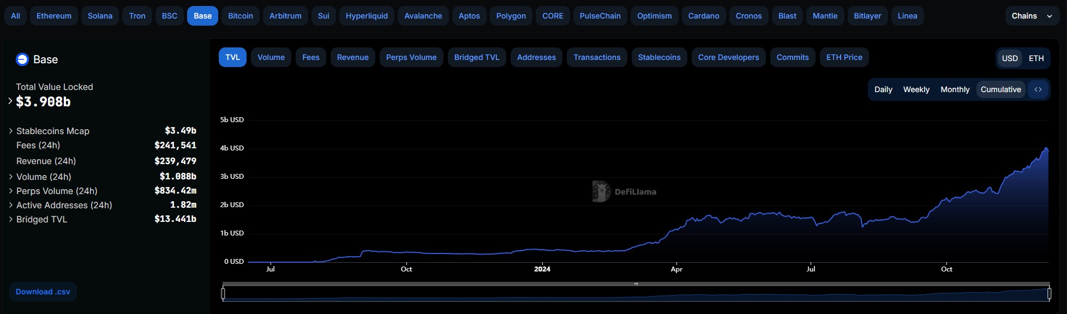1067x314 pixels.
Task: Expand Stablecoins Mcap details
Action: point(11,131)
